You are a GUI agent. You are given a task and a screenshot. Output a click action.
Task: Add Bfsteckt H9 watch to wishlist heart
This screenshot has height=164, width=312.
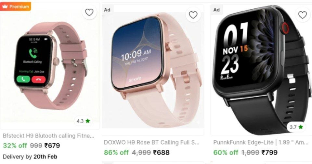pyautogui.click(x=89, y=13)
